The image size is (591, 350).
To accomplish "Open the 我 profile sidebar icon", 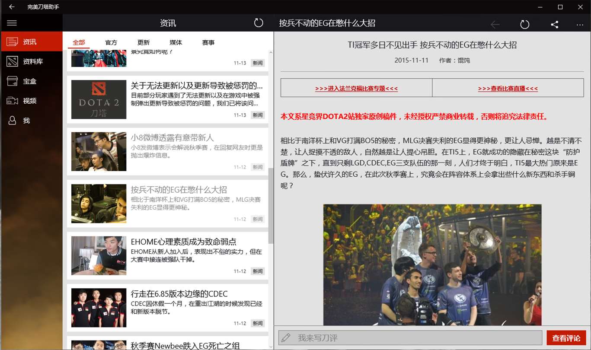I will [x=12, y=121].
